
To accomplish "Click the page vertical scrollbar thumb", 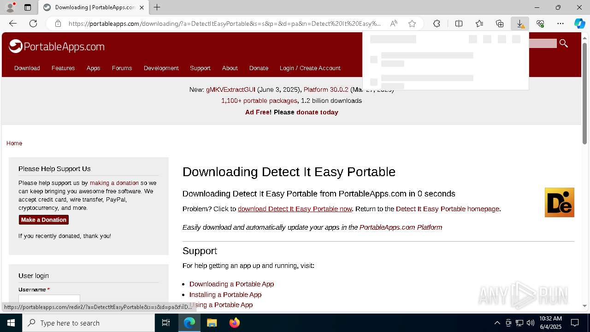I will click(585, 94).
